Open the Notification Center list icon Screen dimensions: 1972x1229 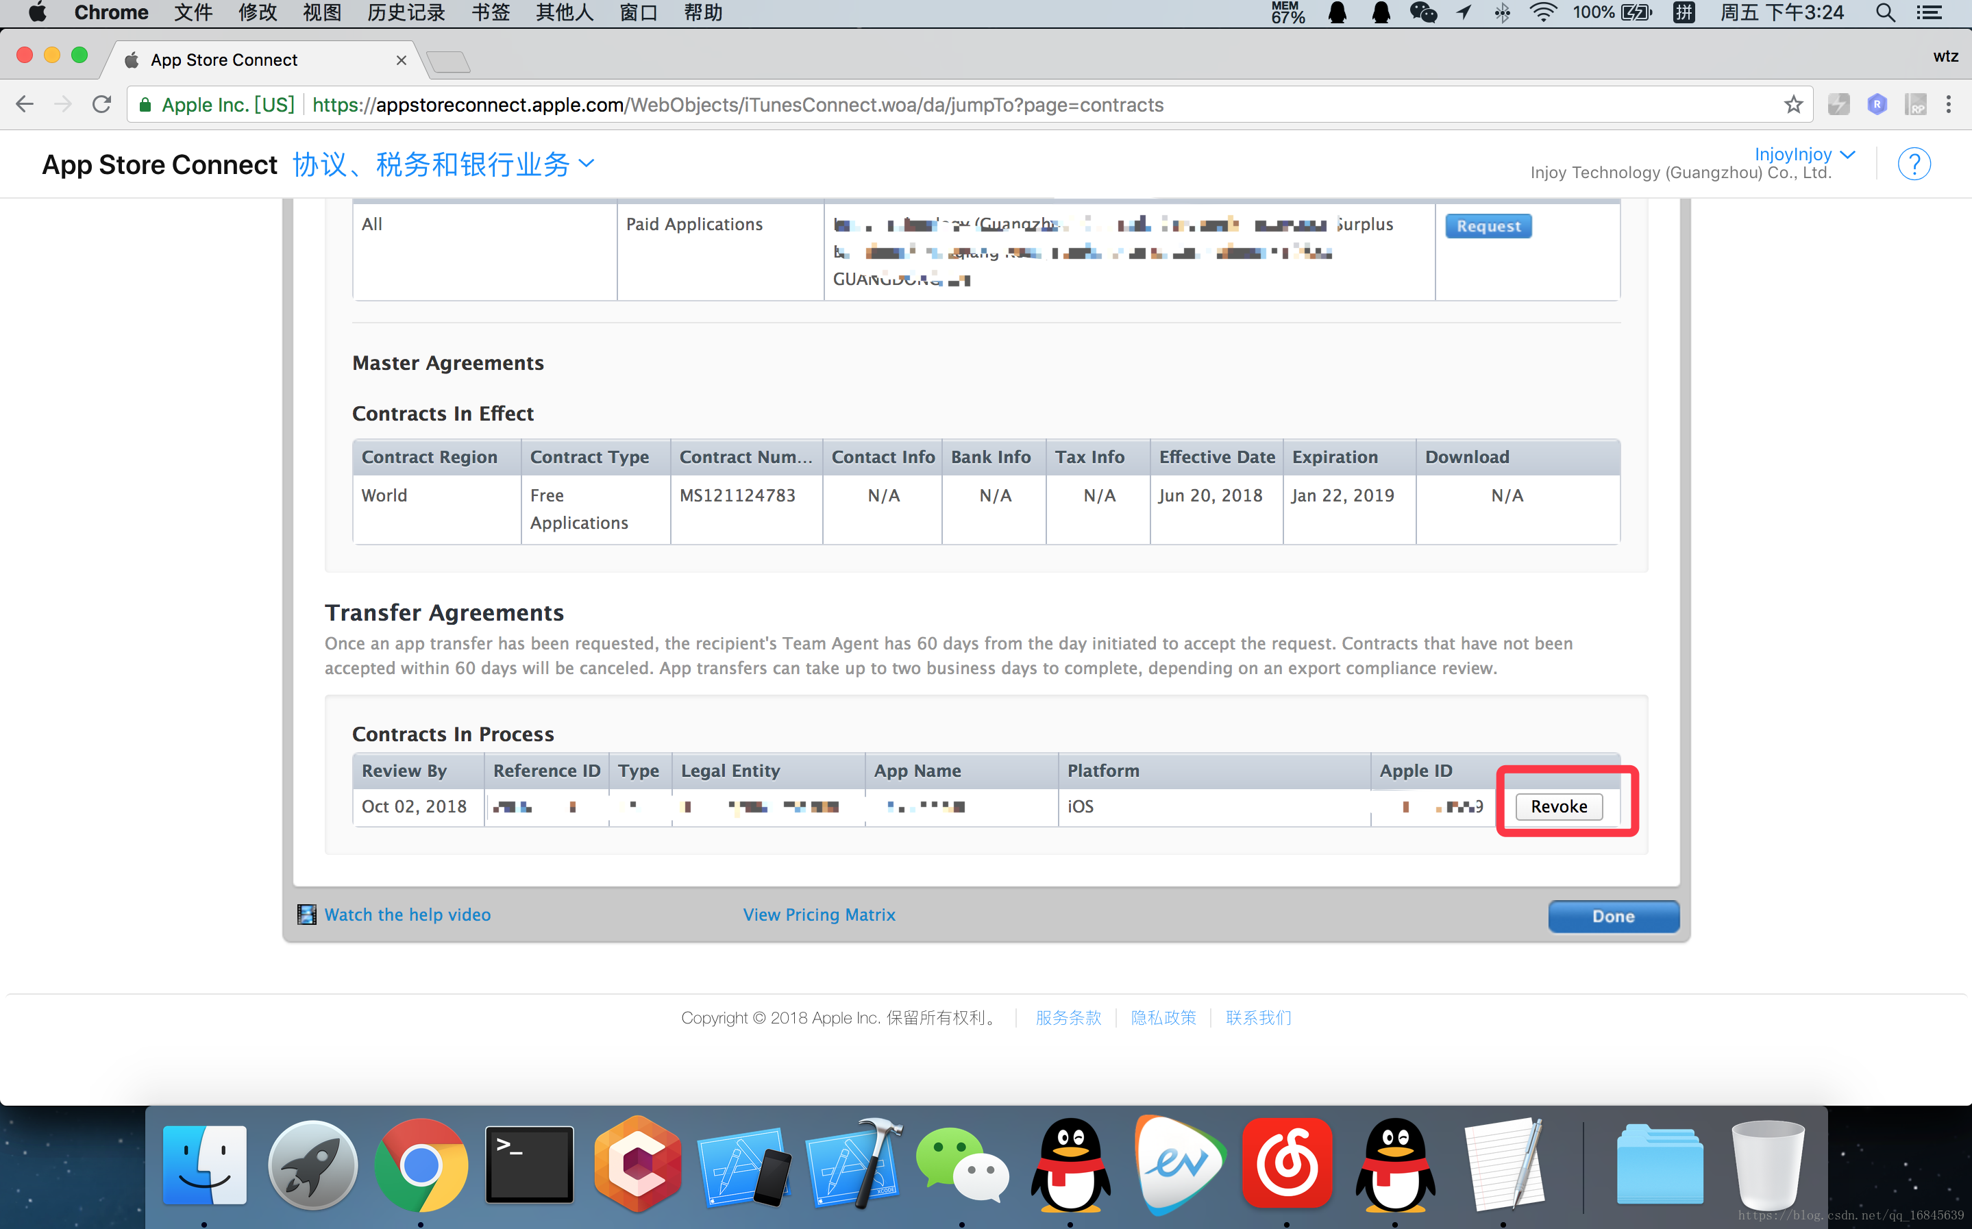pyautogui.click(x=1930, y=12)
